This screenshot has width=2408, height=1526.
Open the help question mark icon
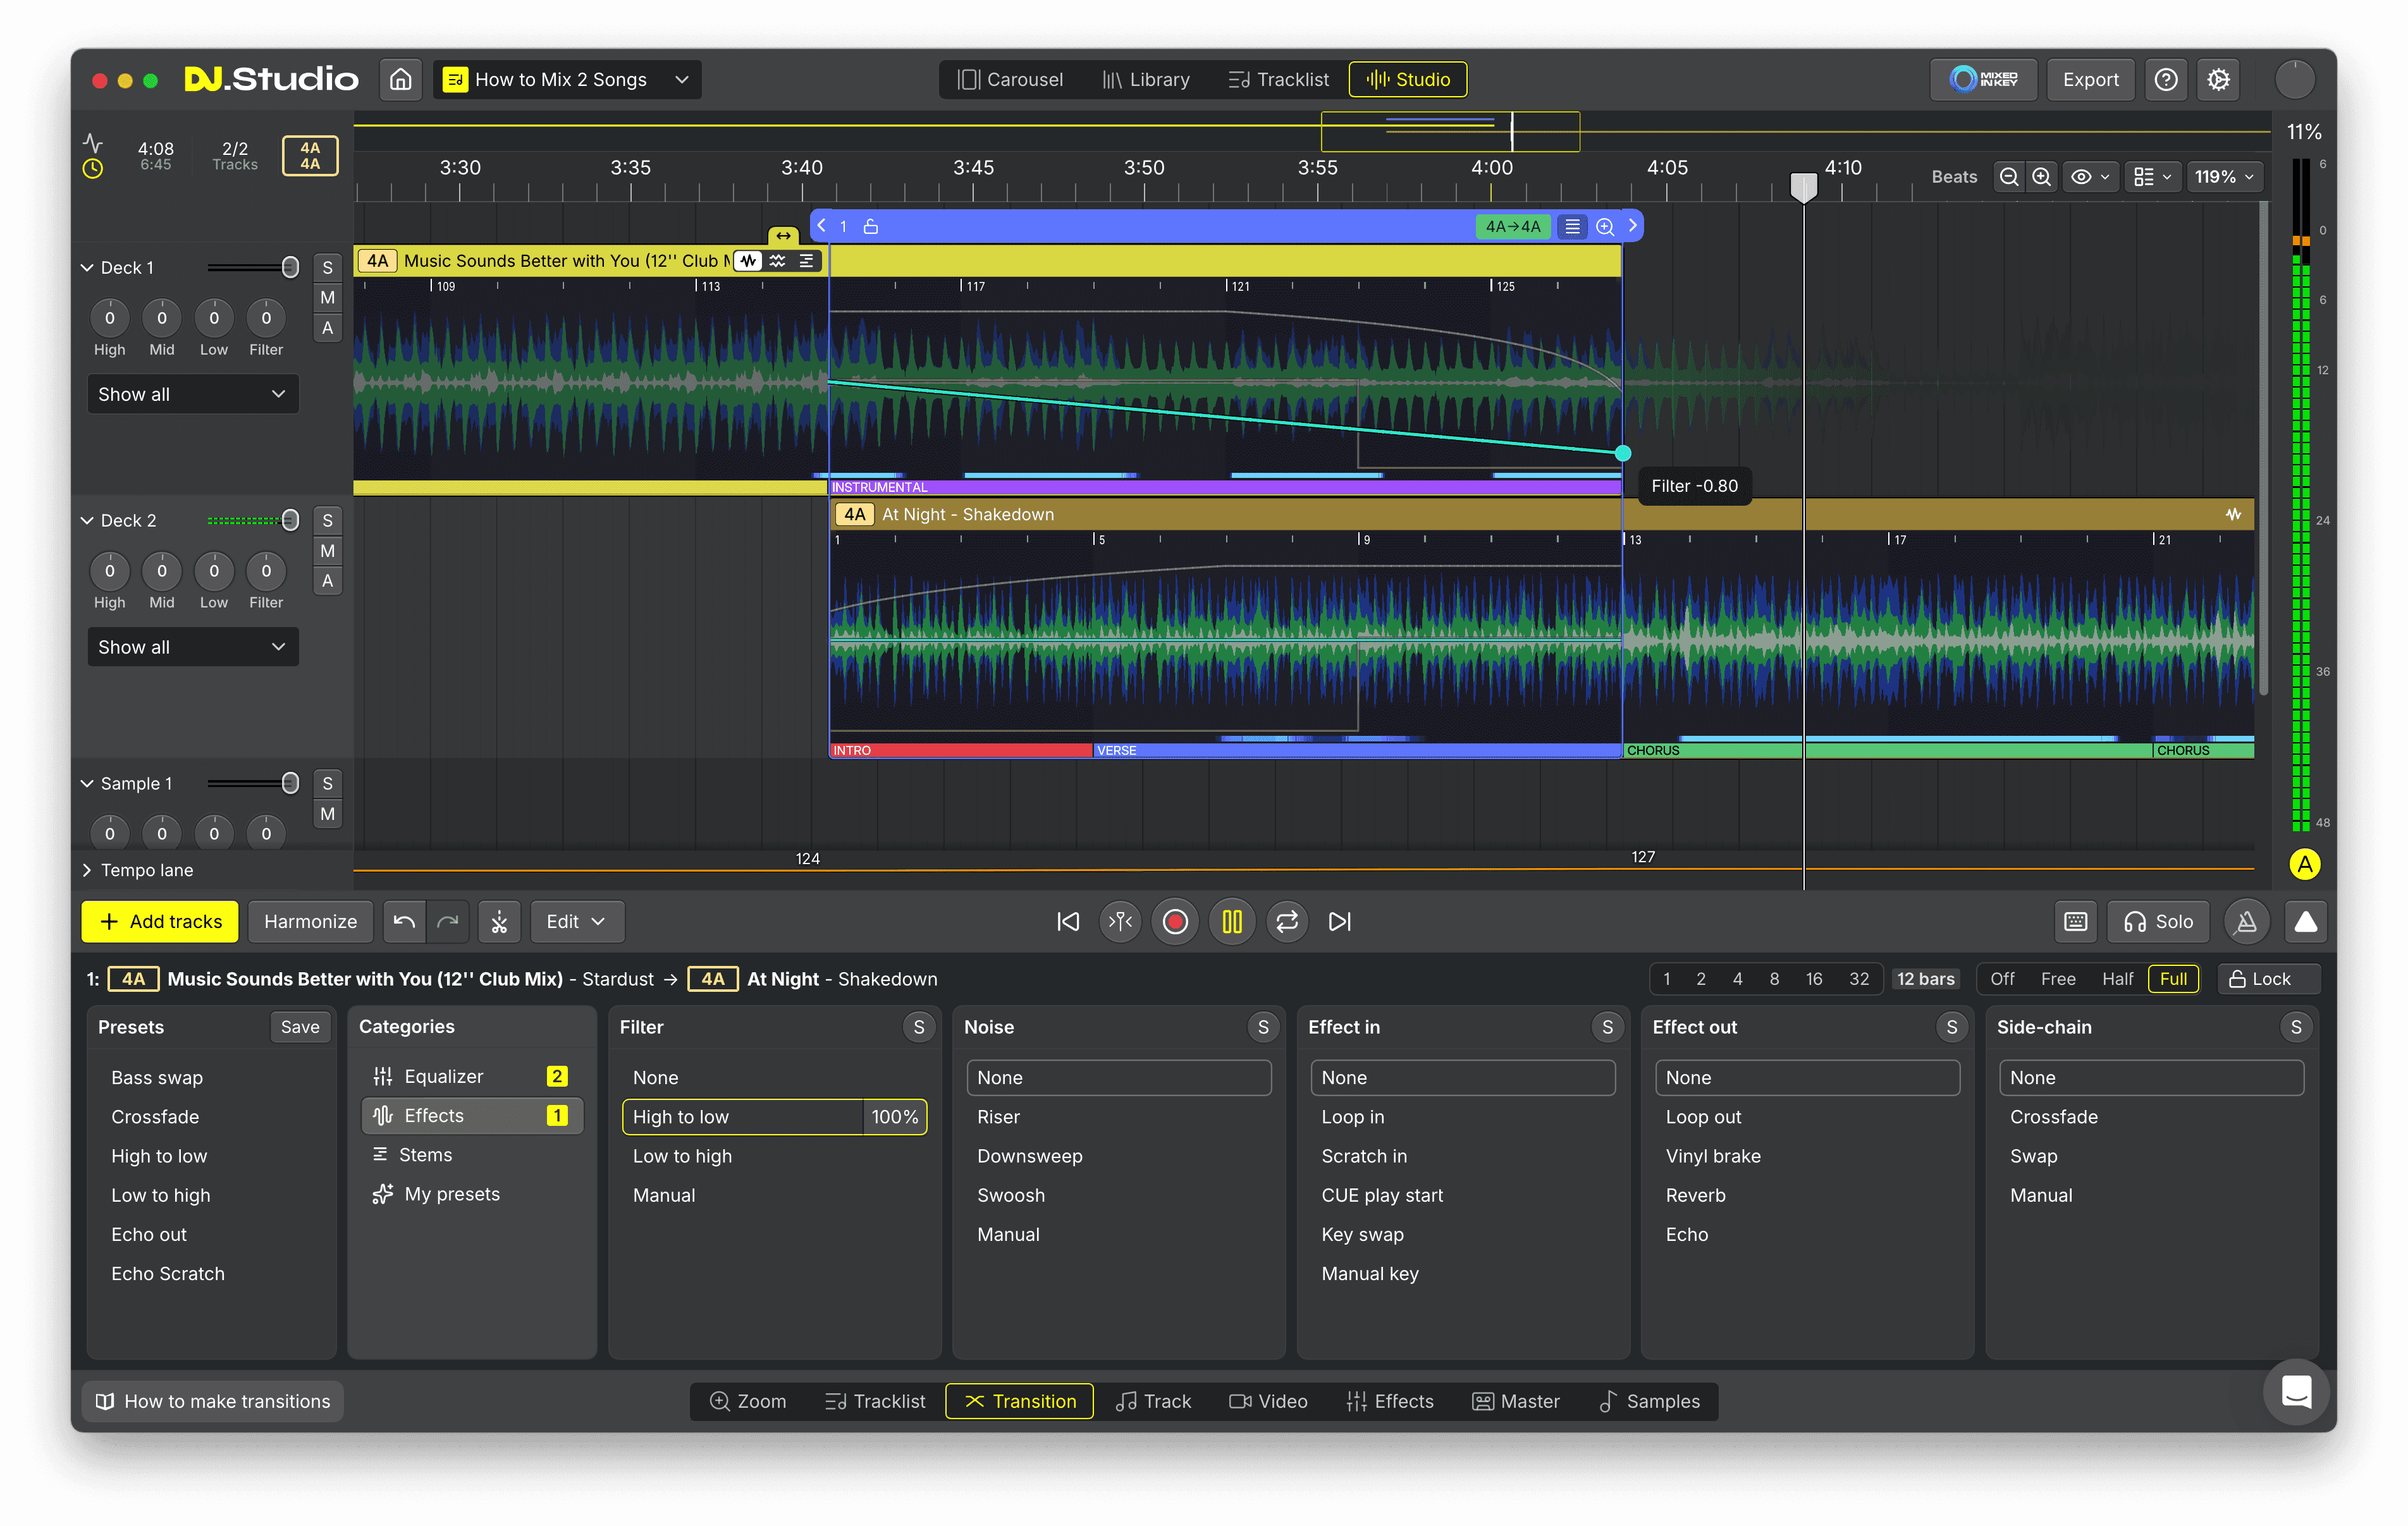[2166, 79]
